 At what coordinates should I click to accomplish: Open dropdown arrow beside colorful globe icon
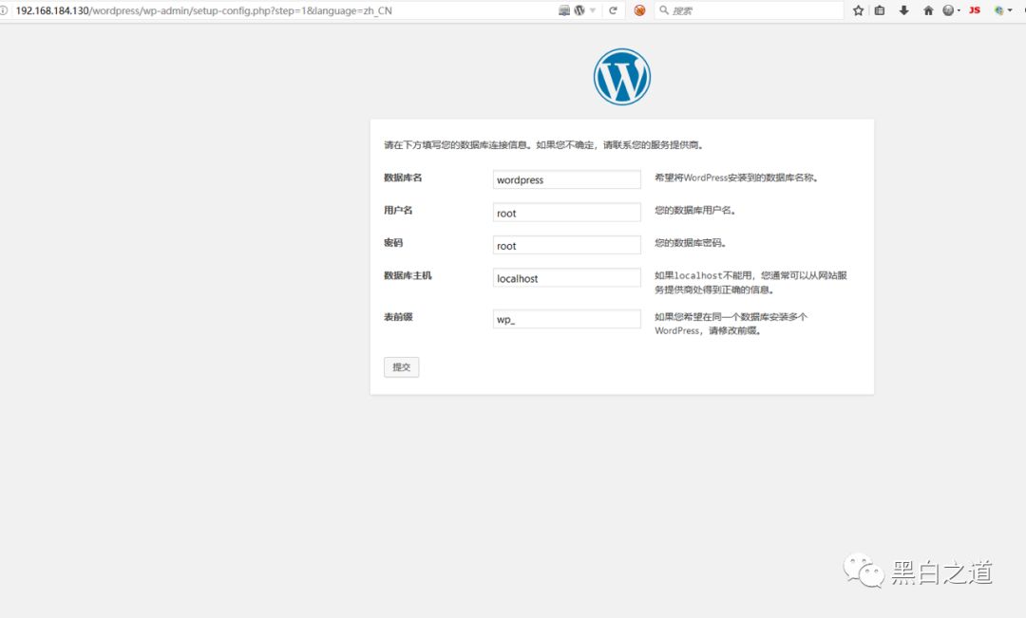[1010, 11]
